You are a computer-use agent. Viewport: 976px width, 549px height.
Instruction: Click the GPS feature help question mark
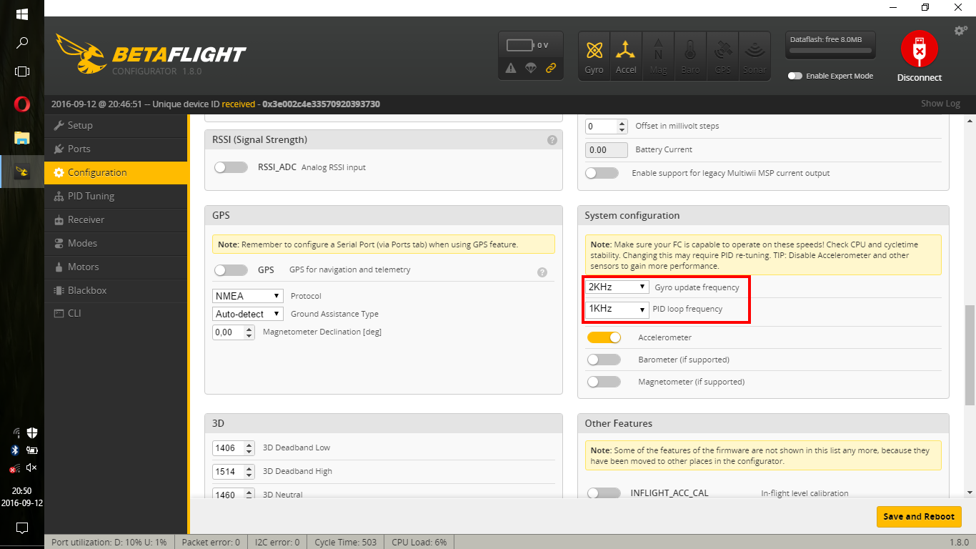542,272
